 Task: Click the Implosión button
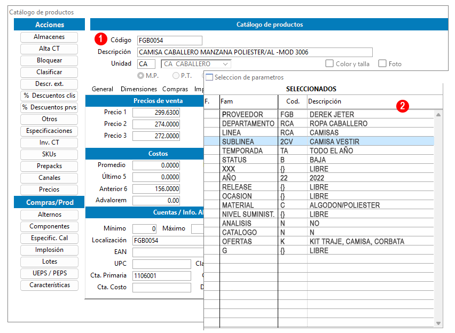[49, 250]
